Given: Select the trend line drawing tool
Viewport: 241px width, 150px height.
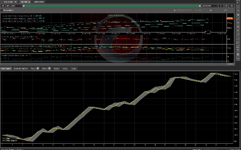Looking at the screenshot, I should pyautogui.click(x=238, y=19).
